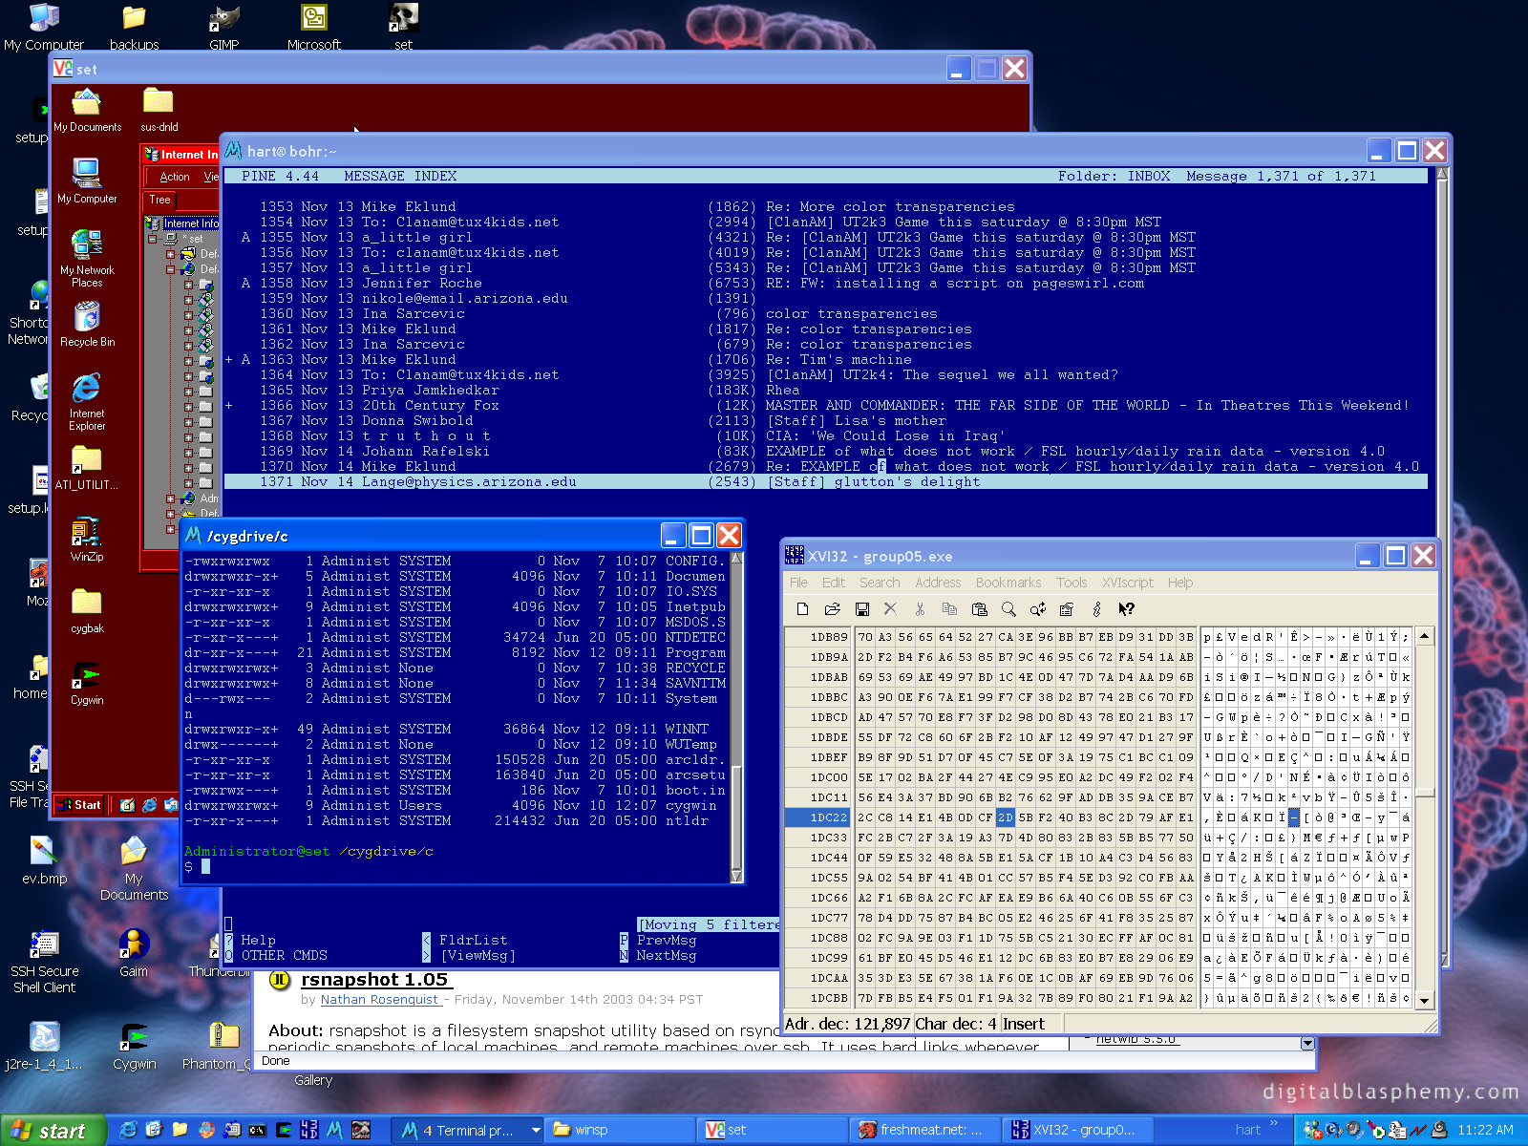Select sus-dnld folder inside set window
The height and width of the screenshot is (1146, 1528).
(159, 109)
